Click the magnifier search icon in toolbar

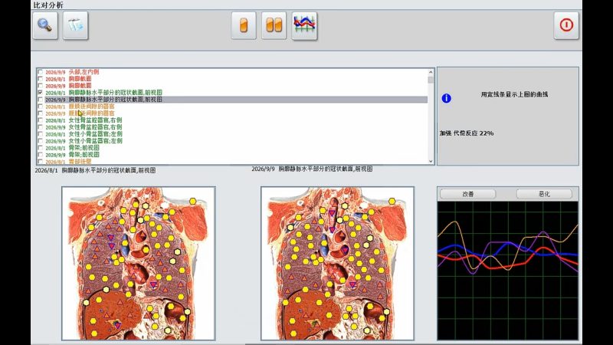[45, 25]
